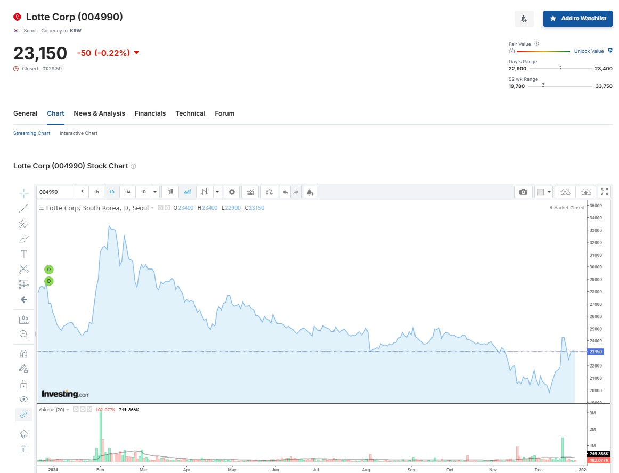Click the Day's Range slider bar
The height and width of the screenshot is (473, 619).
point(560,68)
